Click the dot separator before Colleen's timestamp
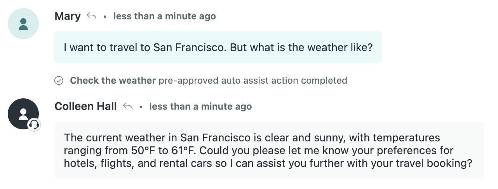Screen dimensions: 498x189 141,107
